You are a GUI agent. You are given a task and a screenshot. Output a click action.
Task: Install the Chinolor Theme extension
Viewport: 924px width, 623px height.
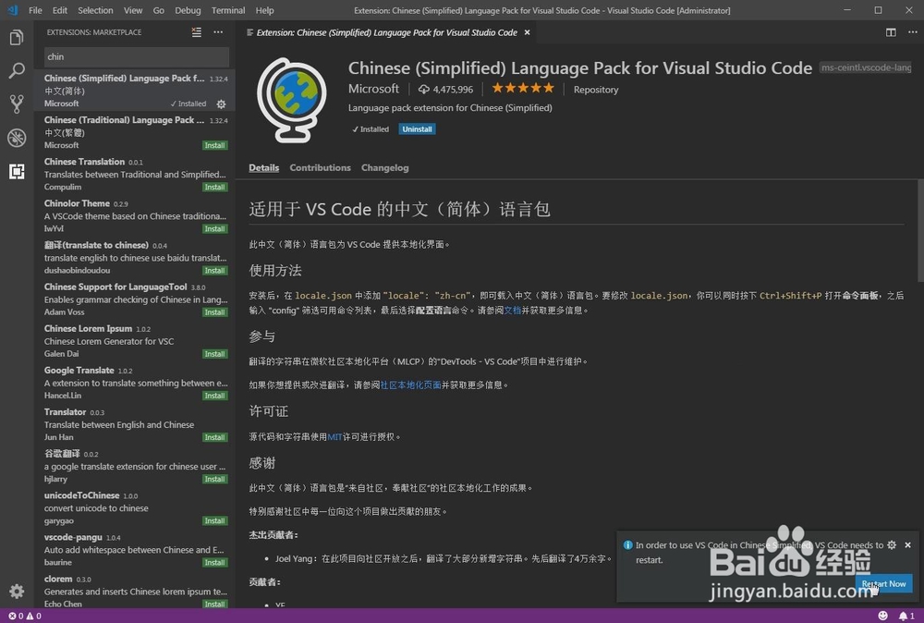[x=214, y=228]
